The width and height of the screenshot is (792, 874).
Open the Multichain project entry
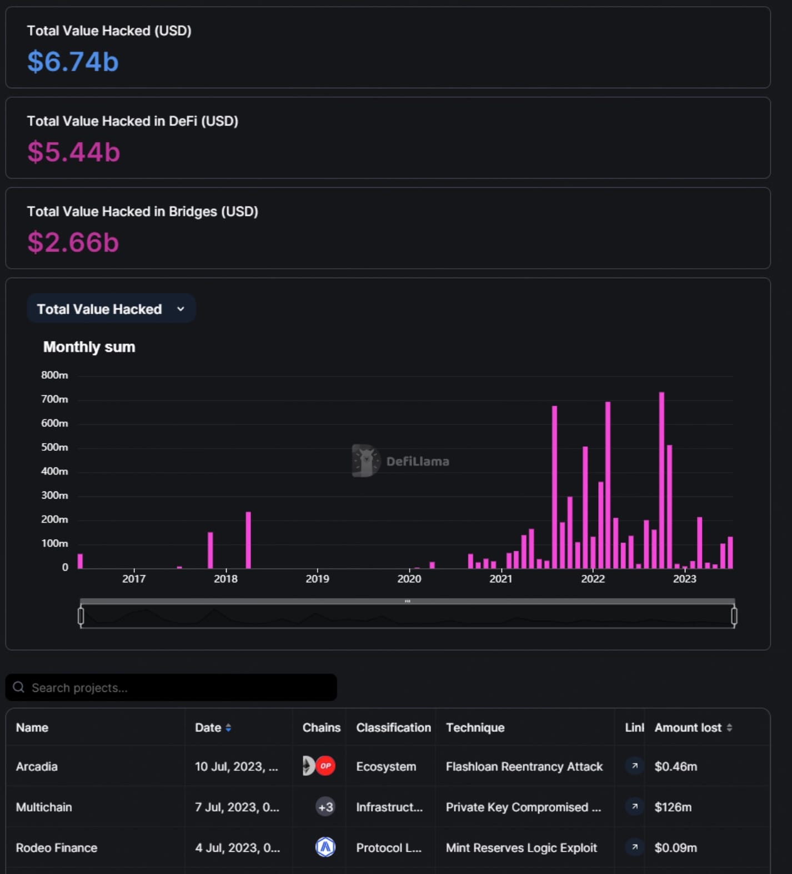[44, 807]
